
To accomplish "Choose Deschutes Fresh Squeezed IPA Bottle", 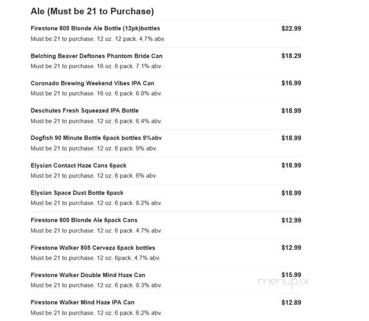I will tap(84, 111).
